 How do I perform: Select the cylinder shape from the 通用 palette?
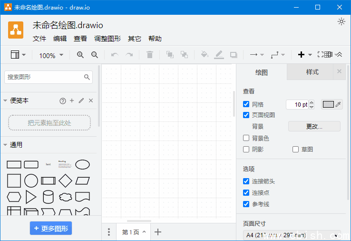pos(48,196)
